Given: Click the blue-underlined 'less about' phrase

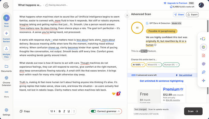Looking at the screenshot, I should [x=82, y=40].
